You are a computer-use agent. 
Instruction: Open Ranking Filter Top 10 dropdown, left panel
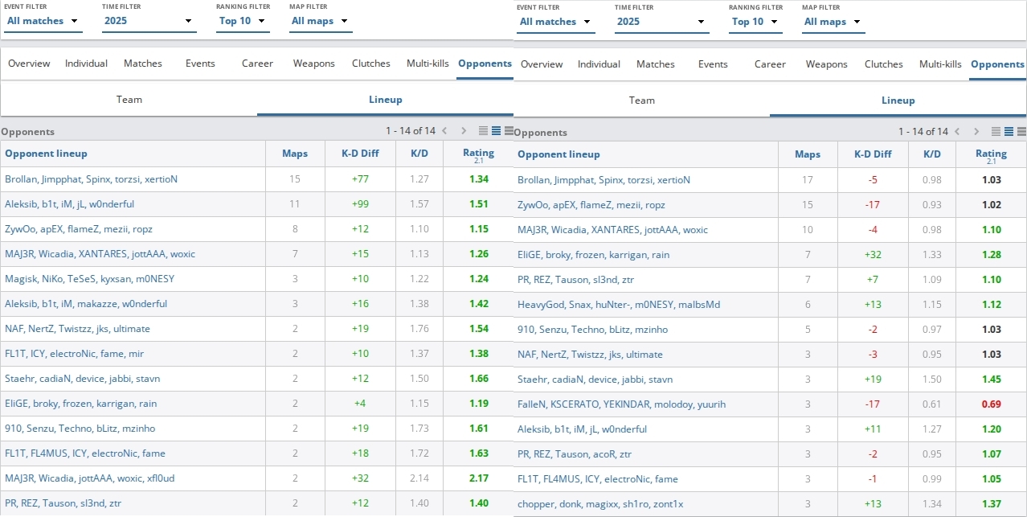click(x=243, y=22)
